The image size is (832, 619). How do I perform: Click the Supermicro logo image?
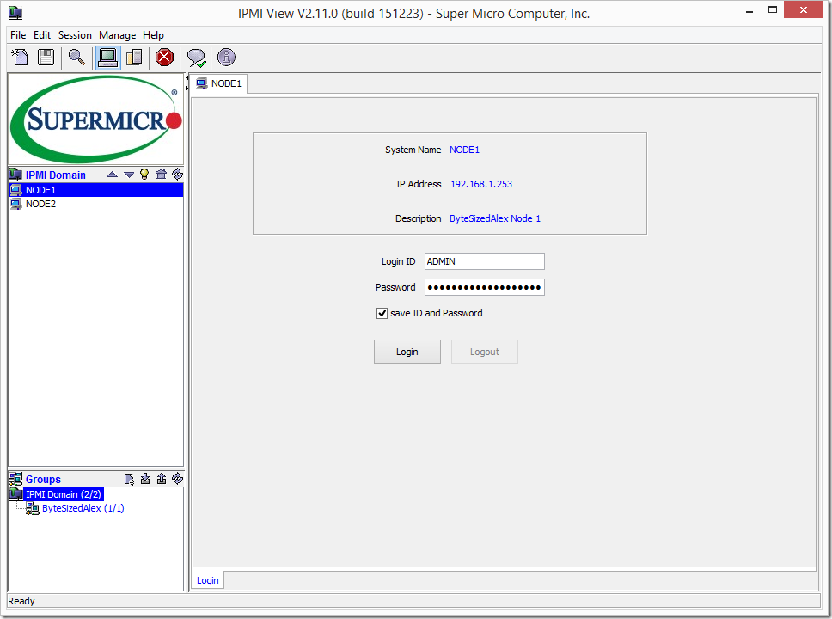pyautogui.click(x=96, y=120)
